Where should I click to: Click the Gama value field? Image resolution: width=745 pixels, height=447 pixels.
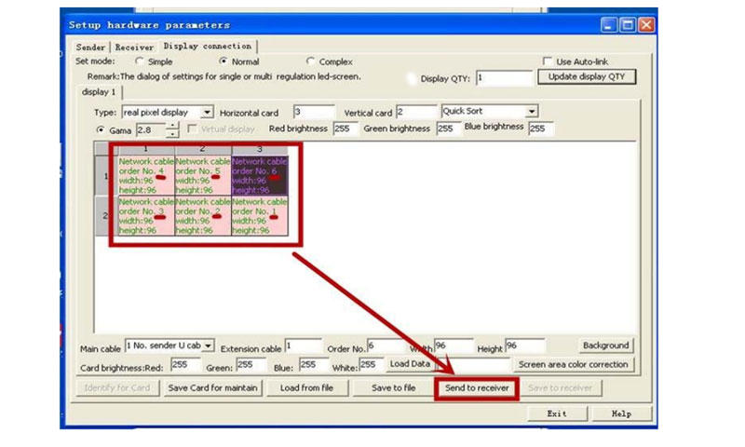click(x=151, y=129)
